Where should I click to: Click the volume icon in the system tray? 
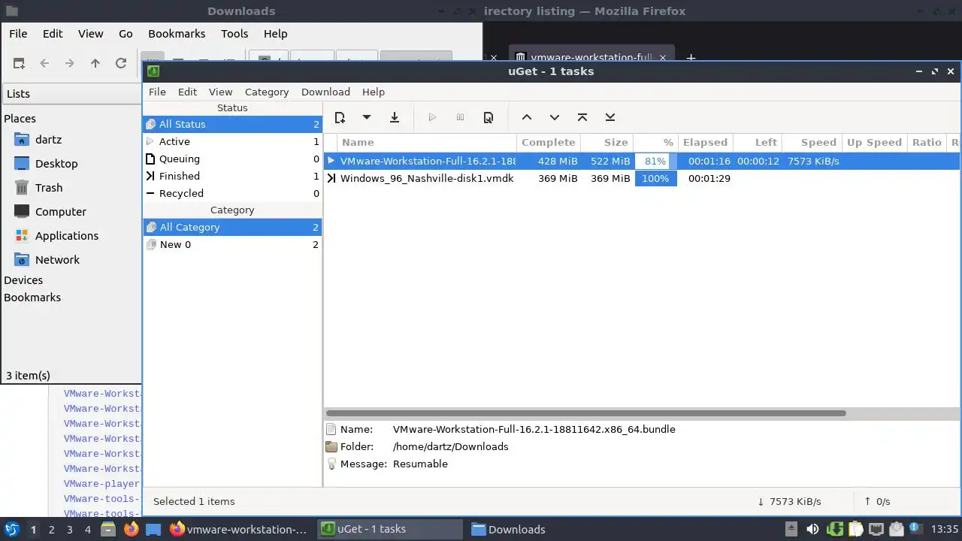coord(812,529)
